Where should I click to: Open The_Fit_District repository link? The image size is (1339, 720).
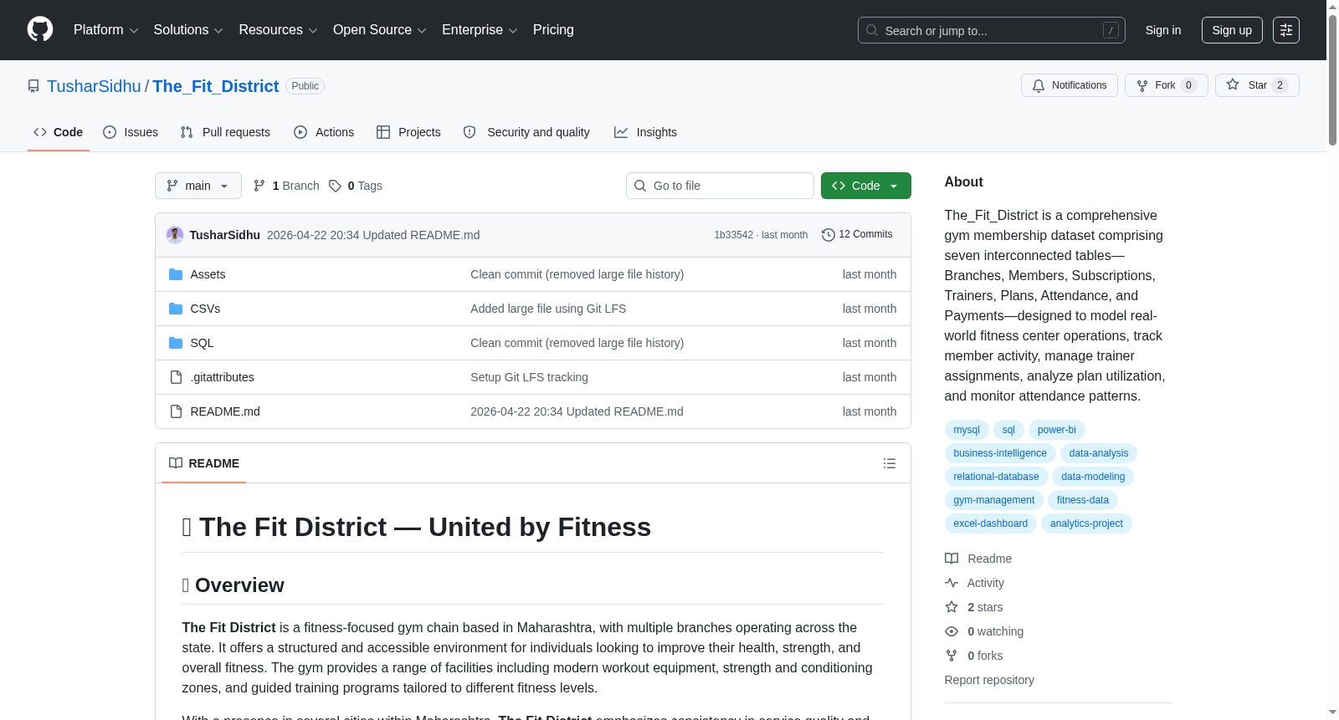point(216,86)
